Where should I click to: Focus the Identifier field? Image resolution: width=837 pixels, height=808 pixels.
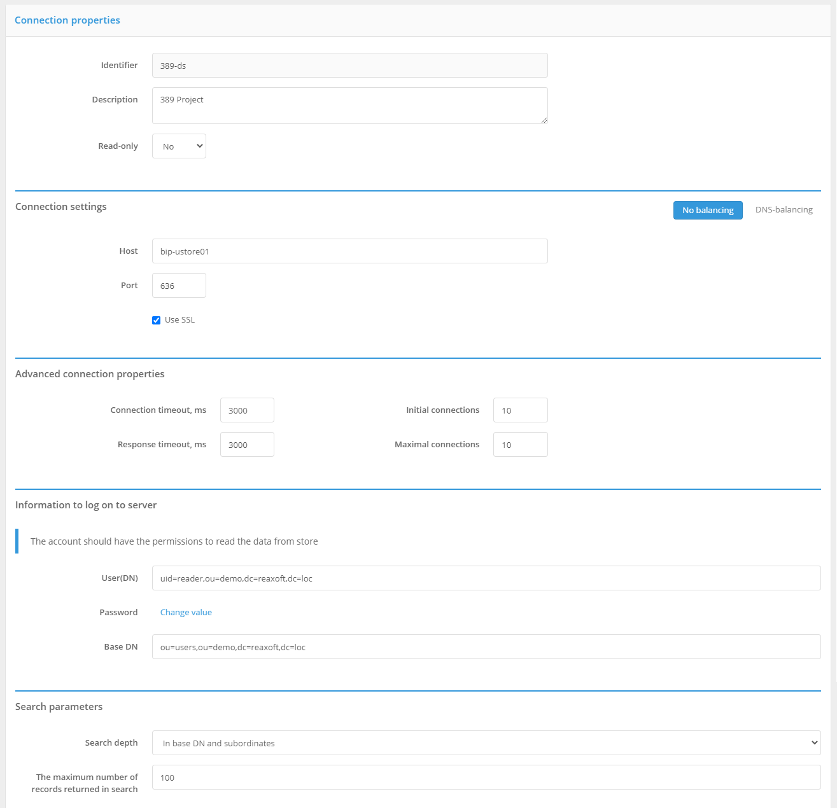[x=349, y=66]
